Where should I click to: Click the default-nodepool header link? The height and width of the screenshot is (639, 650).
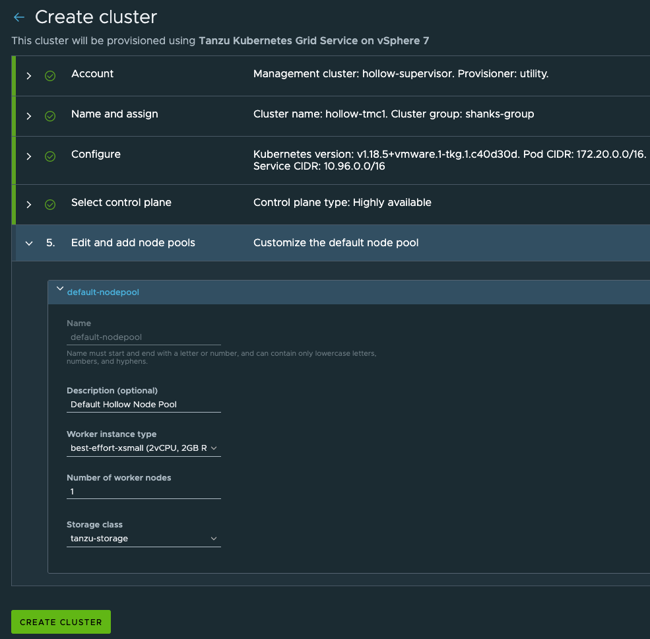[103, 292]
